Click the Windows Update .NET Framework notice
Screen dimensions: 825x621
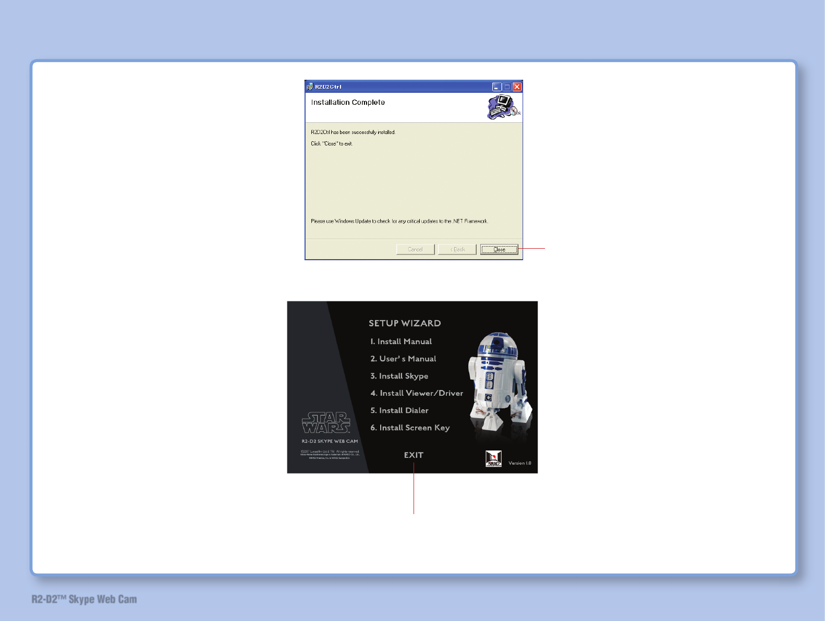399,221
